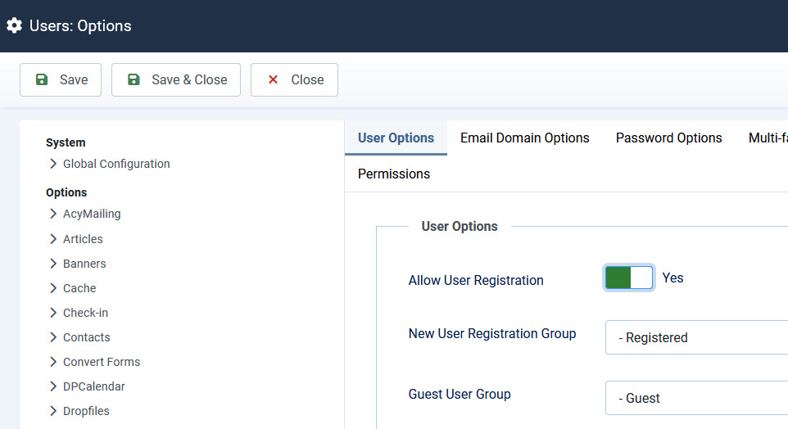This screenshot has height=429, width=788.
Task: Click the red X icon on Close button
Action: pyautogui.click(x=274, y=79)
